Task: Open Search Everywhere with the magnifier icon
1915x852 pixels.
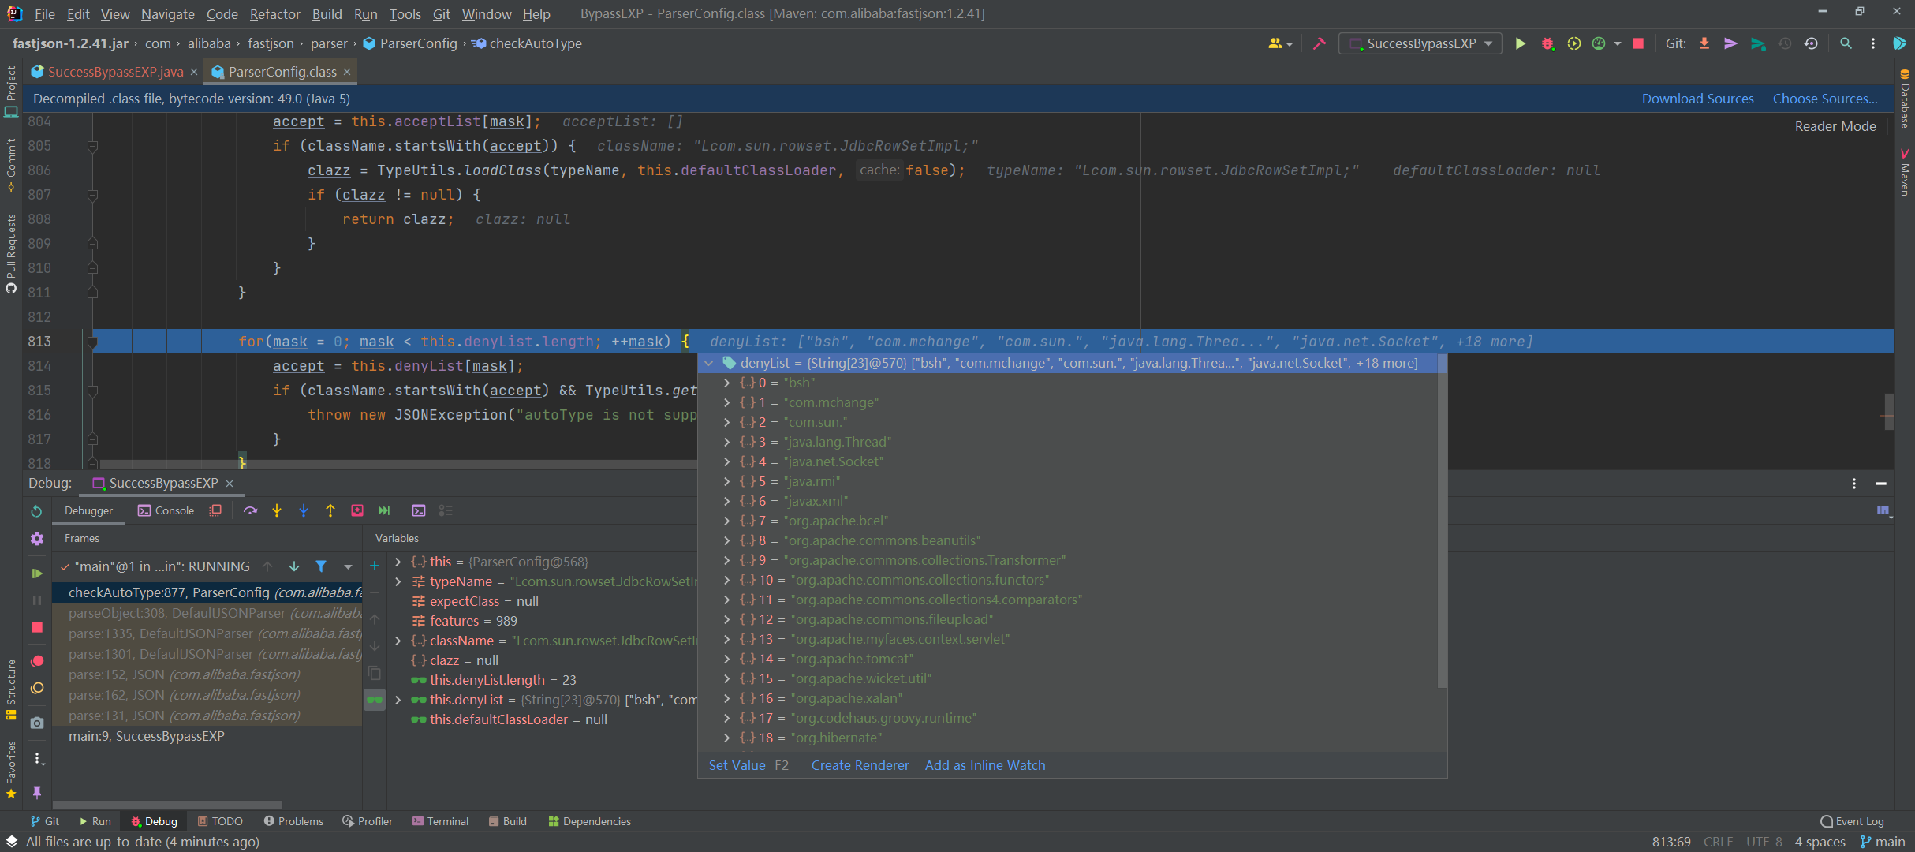Action: click(x=1846, y=43)
